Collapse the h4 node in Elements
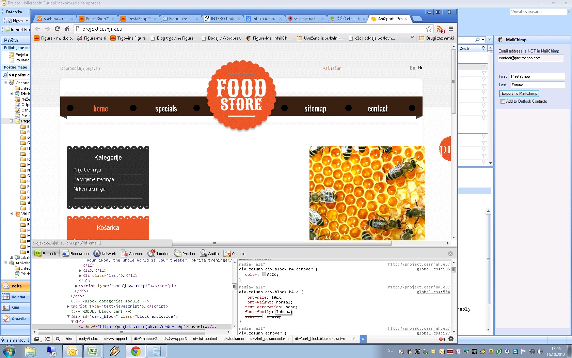 [73, 322]
